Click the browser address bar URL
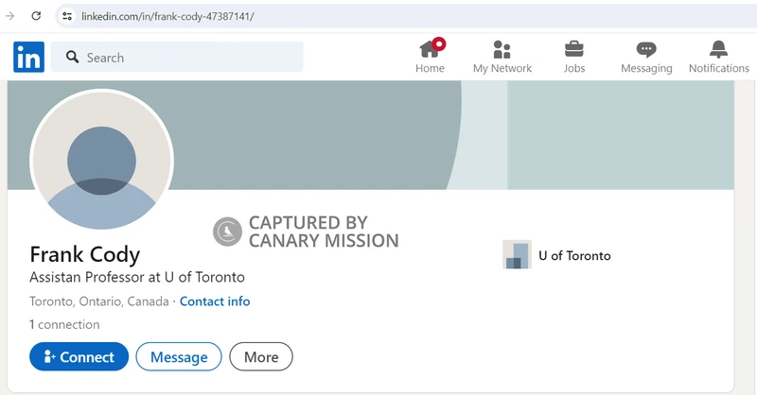This screenshot has width=757, height=395. (x=167, y=16)
